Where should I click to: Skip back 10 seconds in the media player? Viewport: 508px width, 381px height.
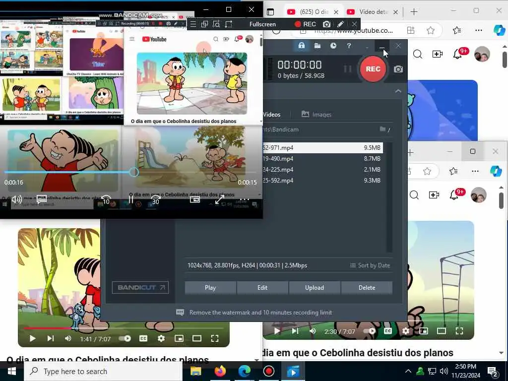tap(106, 200)
